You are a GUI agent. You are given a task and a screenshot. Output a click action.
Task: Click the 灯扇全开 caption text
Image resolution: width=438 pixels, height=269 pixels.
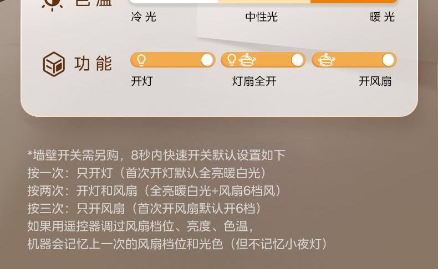(x=254, y=81)
